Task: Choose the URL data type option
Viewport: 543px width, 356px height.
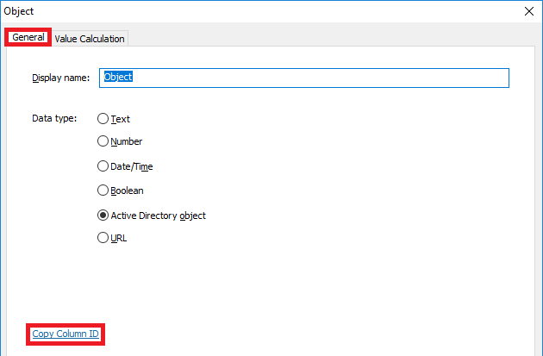Action: [x=103, y=238]
